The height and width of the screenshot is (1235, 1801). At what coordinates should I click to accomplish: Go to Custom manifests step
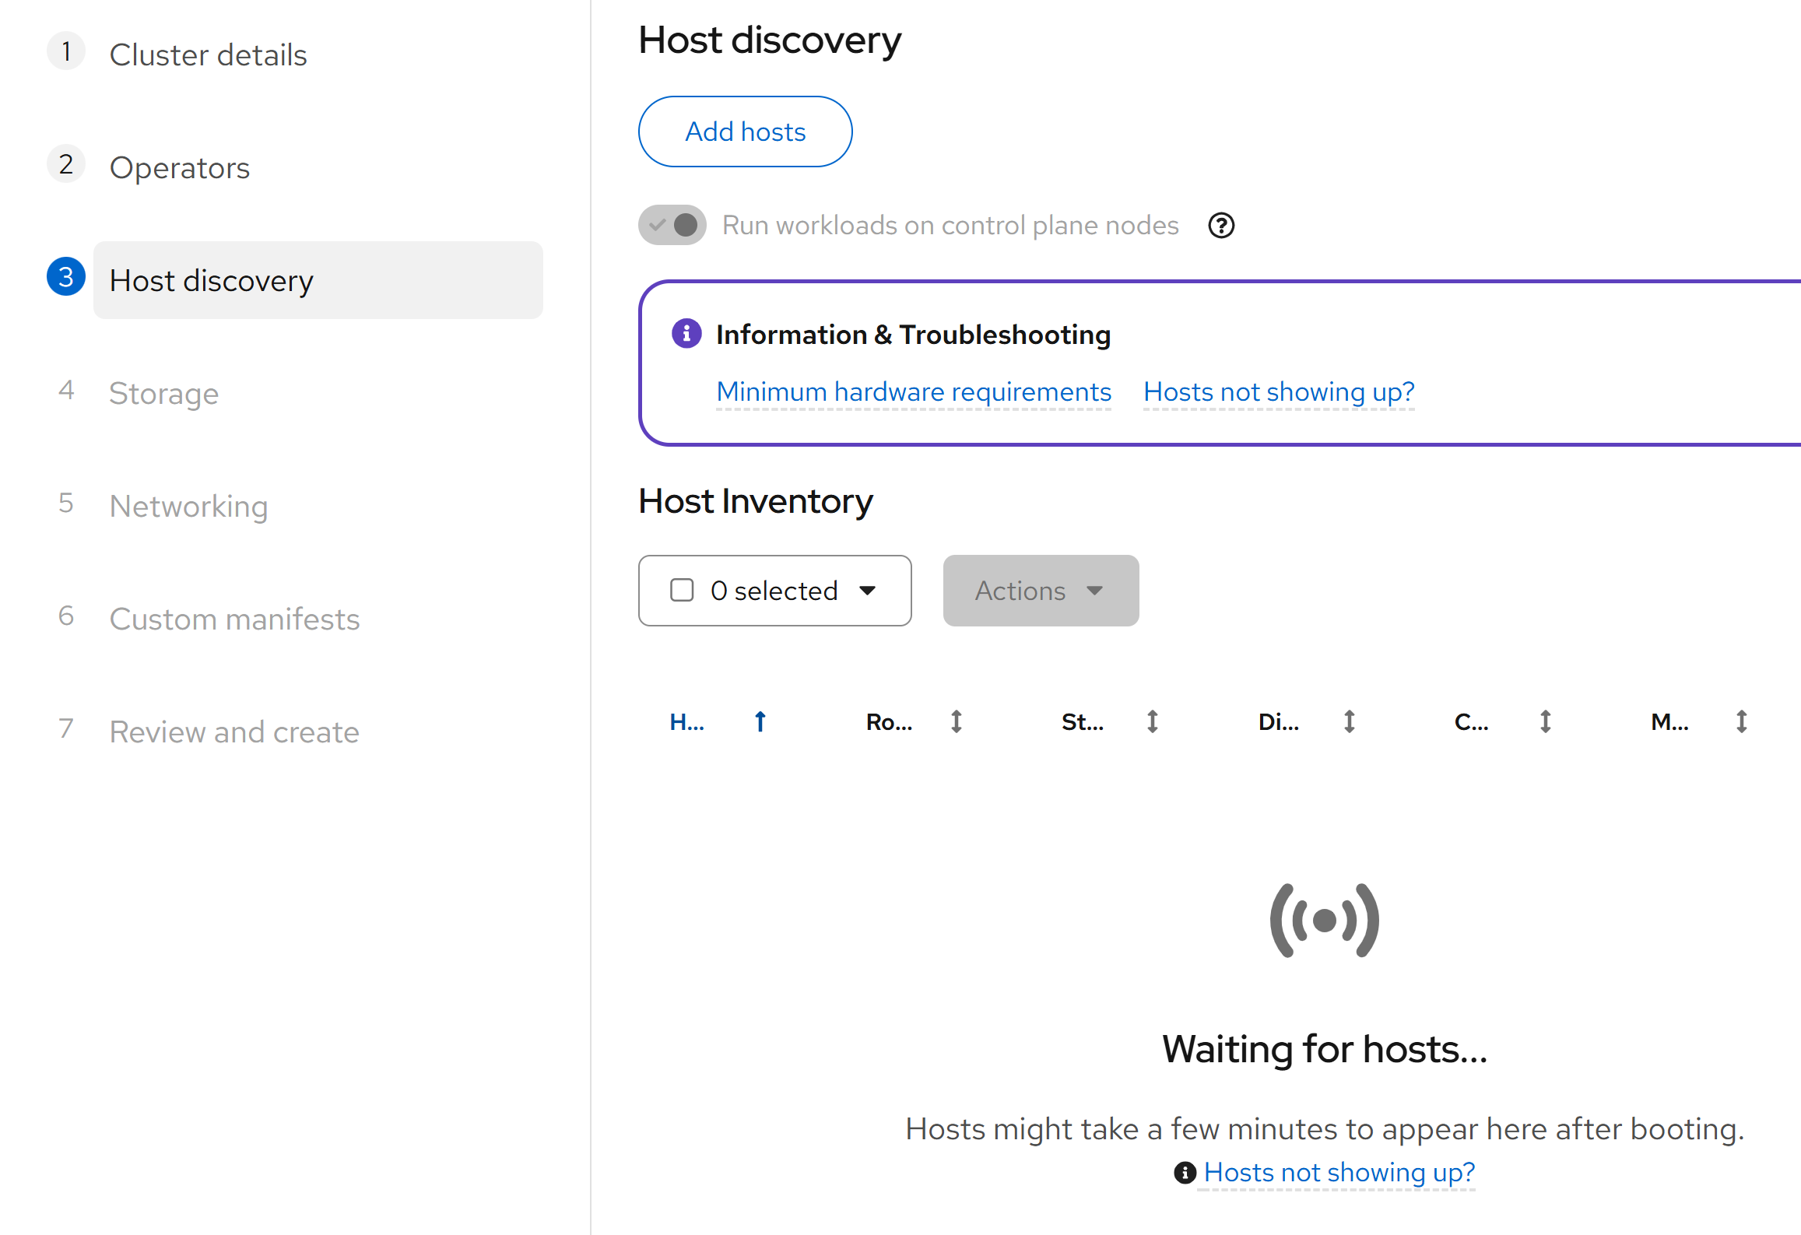point(234,619)
